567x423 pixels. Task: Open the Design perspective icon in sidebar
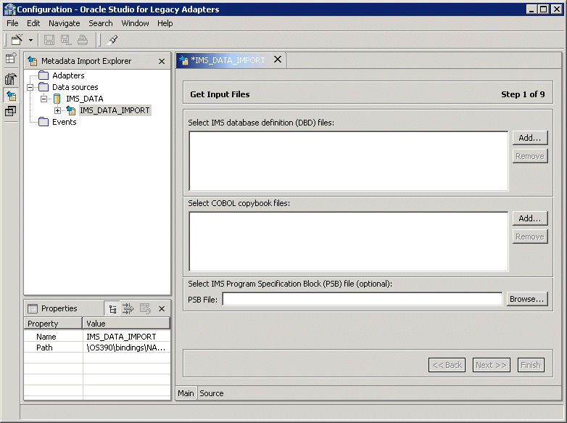pyautogui.click(x=11, y=78)
